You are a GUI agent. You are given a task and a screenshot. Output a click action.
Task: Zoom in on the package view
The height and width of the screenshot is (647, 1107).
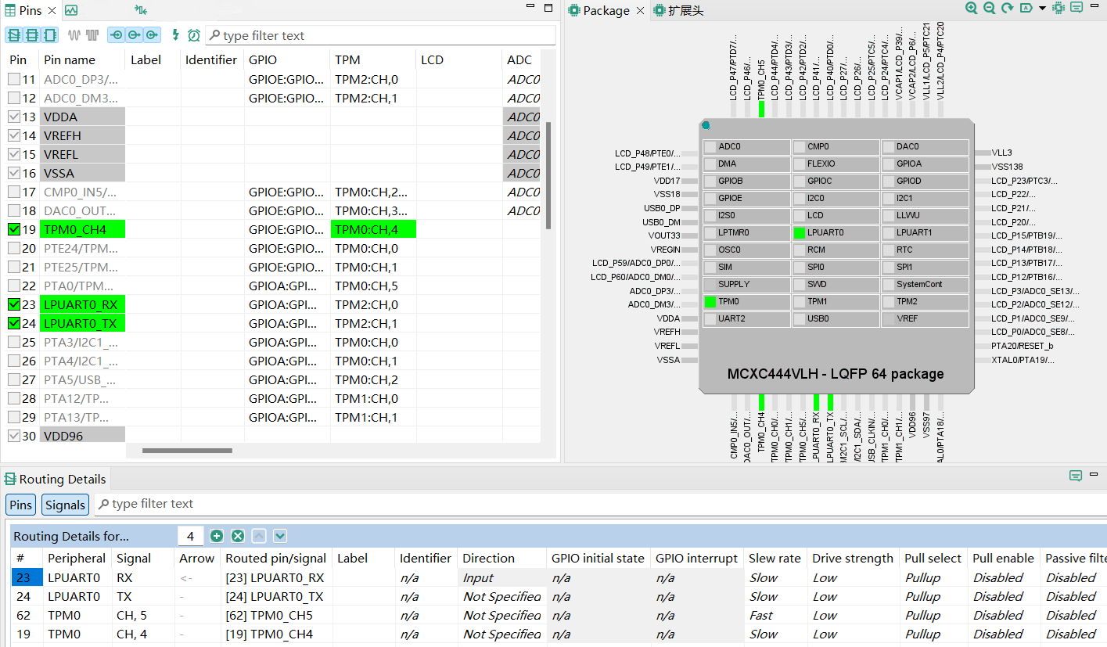click(971, 9)
